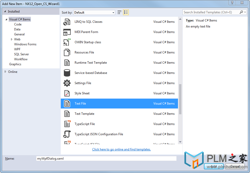Open the Windows Forms category
This screenshot has height=173, width=250.
pos(25,44)
